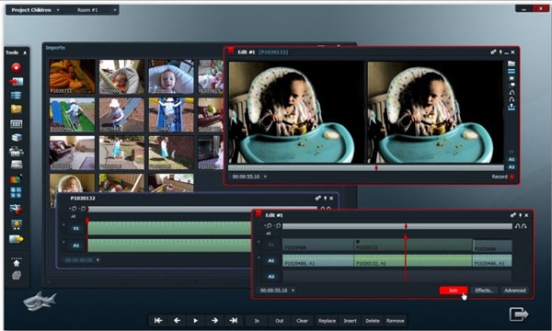
Task: Open timecode dropdown in Edit #1 viewer
Action: (265, 177)
